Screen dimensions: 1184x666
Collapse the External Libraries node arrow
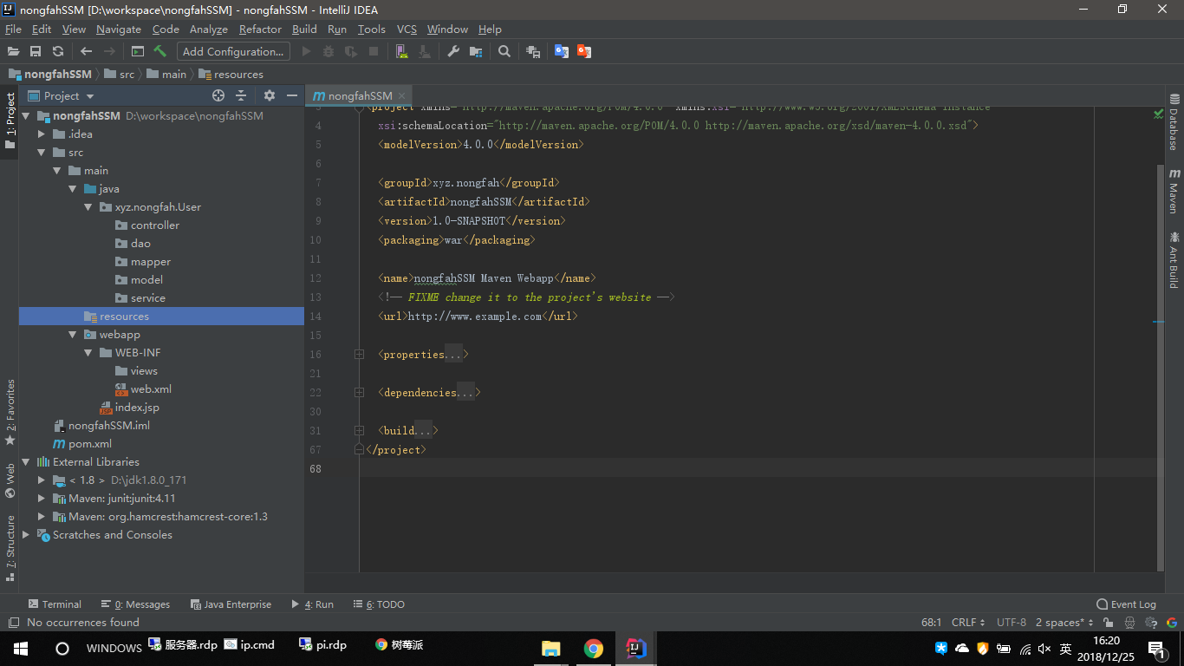[x=26, y=462]
